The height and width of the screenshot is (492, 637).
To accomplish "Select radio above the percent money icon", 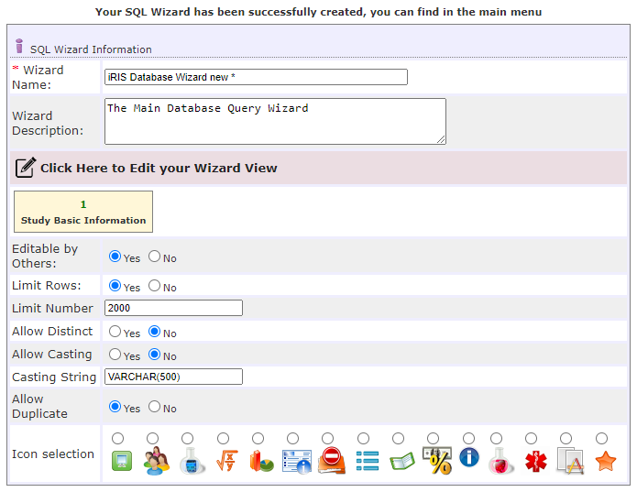I will [x=433, y=439].
